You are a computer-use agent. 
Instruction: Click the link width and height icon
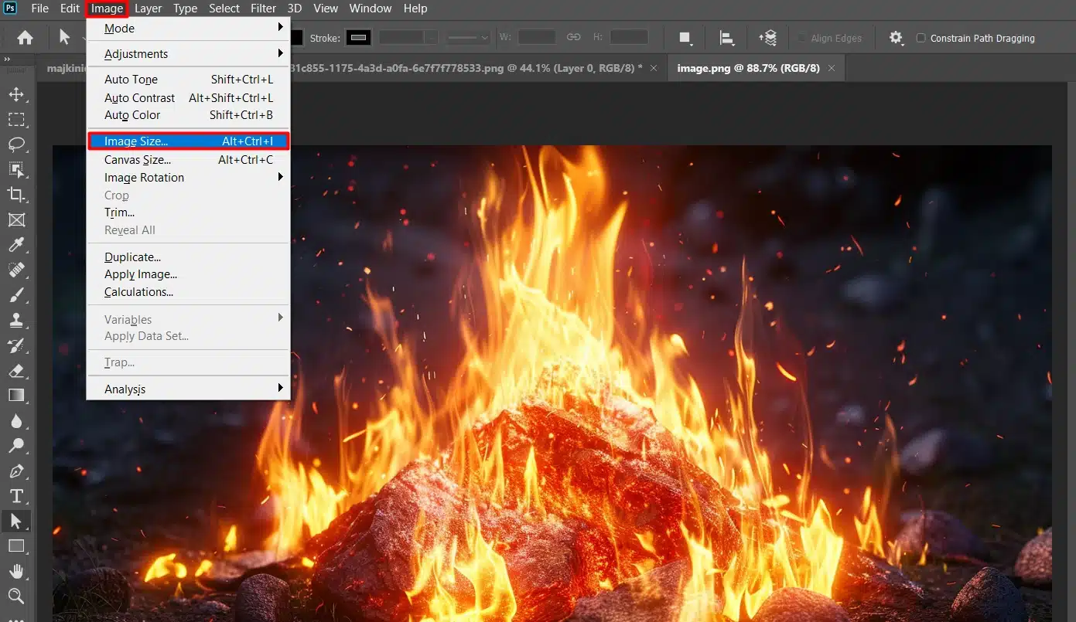pyautogui.click(x=573, y=37)
